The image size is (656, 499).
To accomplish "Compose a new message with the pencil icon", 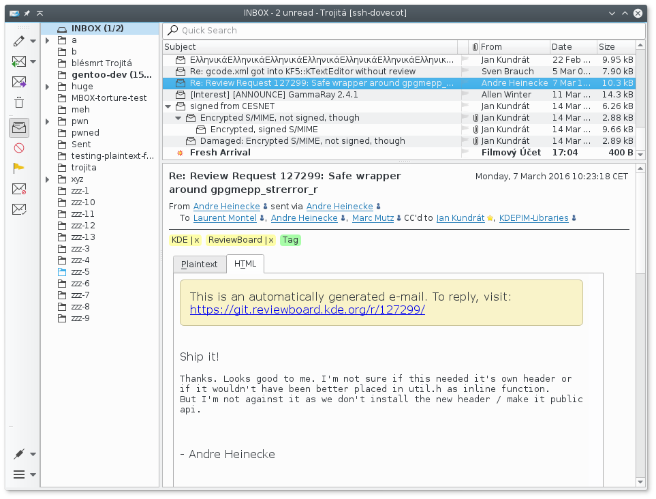I will click(18, 41).
